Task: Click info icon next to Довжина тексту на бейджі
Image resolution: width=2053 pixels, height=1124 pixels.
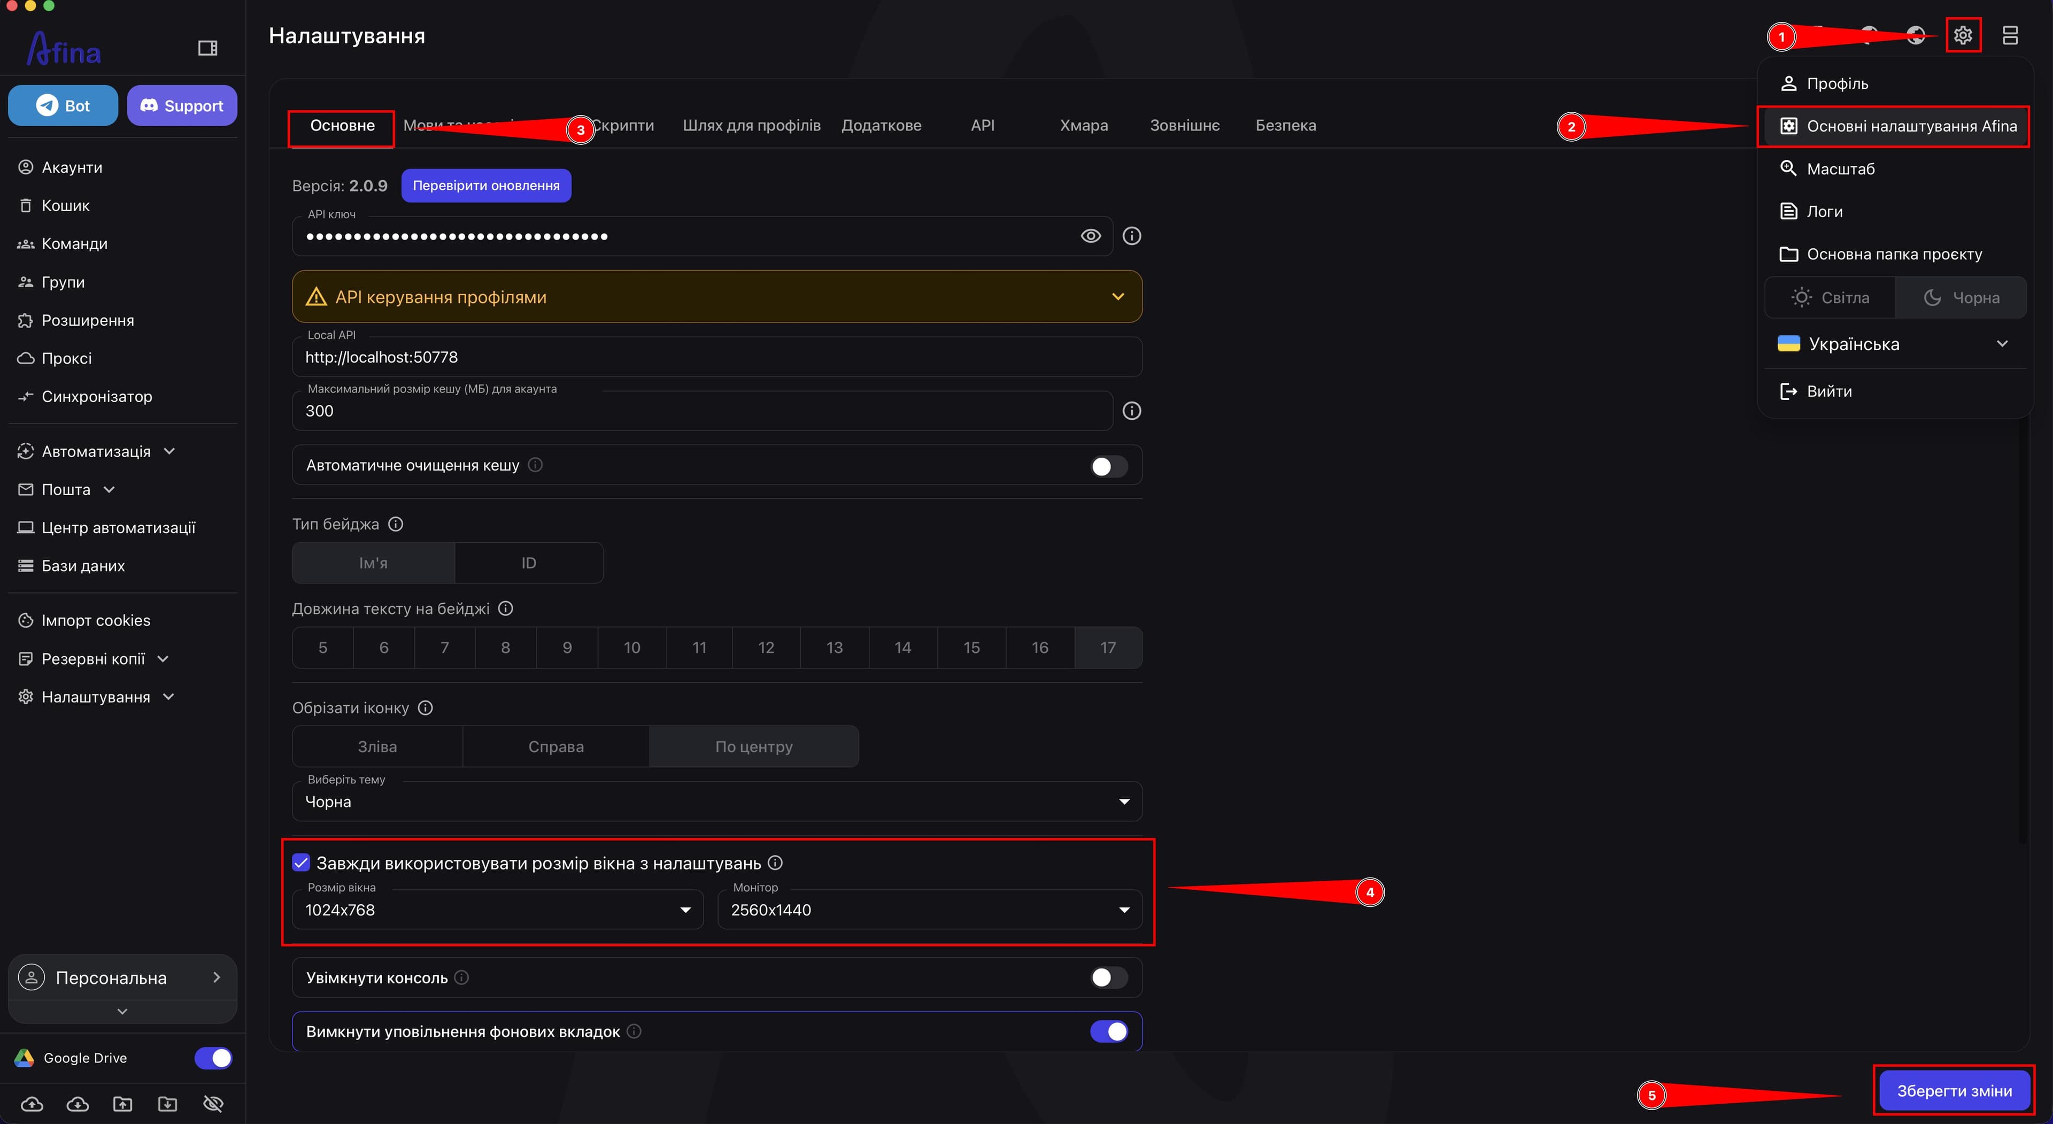Action: click(x=505, y=608)
